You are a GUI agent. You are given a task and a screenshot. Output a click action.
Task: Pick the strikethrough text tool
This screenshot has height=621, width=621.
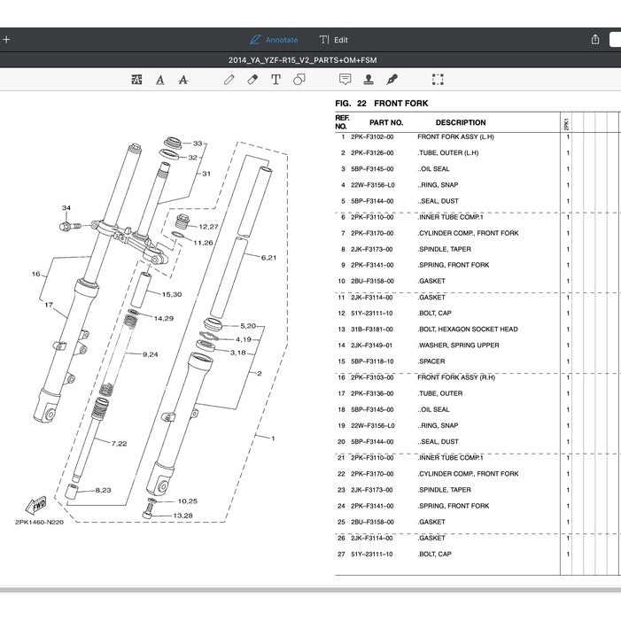183,80
